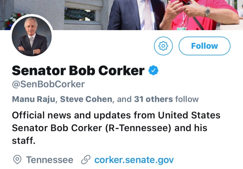This screenshot has height=169, width=243.
Task: Click the word "follow" after 31 others
Action: (x=187, y=99)
